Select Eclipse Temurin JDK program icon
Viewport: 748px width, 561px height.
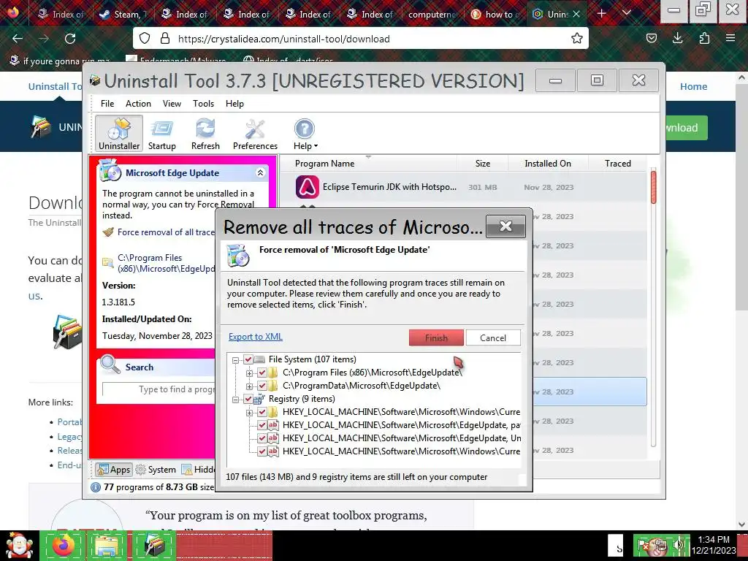click(x=308, y=187)
